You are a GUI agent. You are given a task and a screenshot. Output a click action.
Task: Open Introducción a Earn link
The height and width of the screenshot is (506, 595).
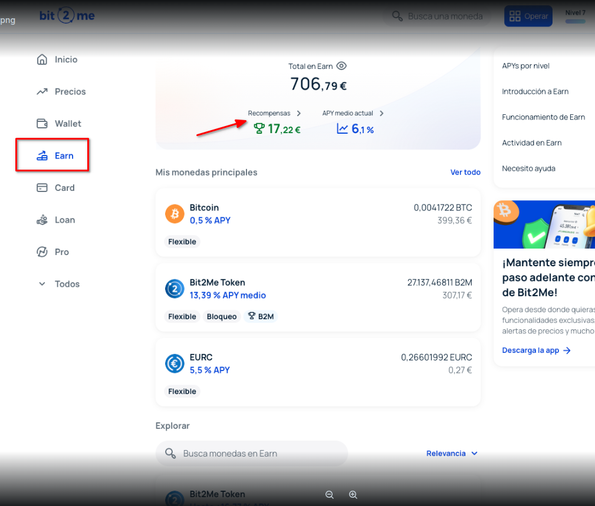click(x=535, y=91)
